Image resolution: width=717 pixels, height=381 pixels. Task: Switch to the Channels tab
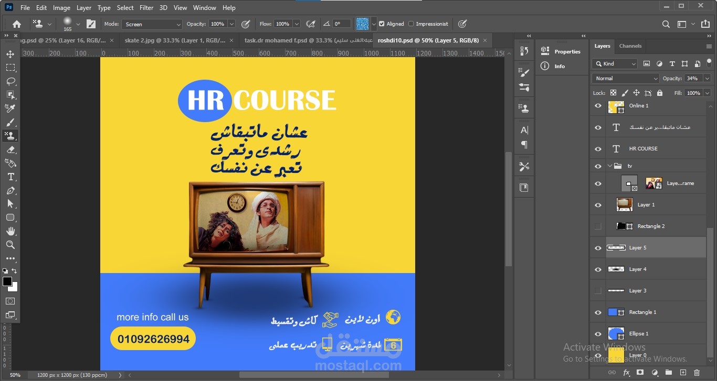tap(630, 46)
